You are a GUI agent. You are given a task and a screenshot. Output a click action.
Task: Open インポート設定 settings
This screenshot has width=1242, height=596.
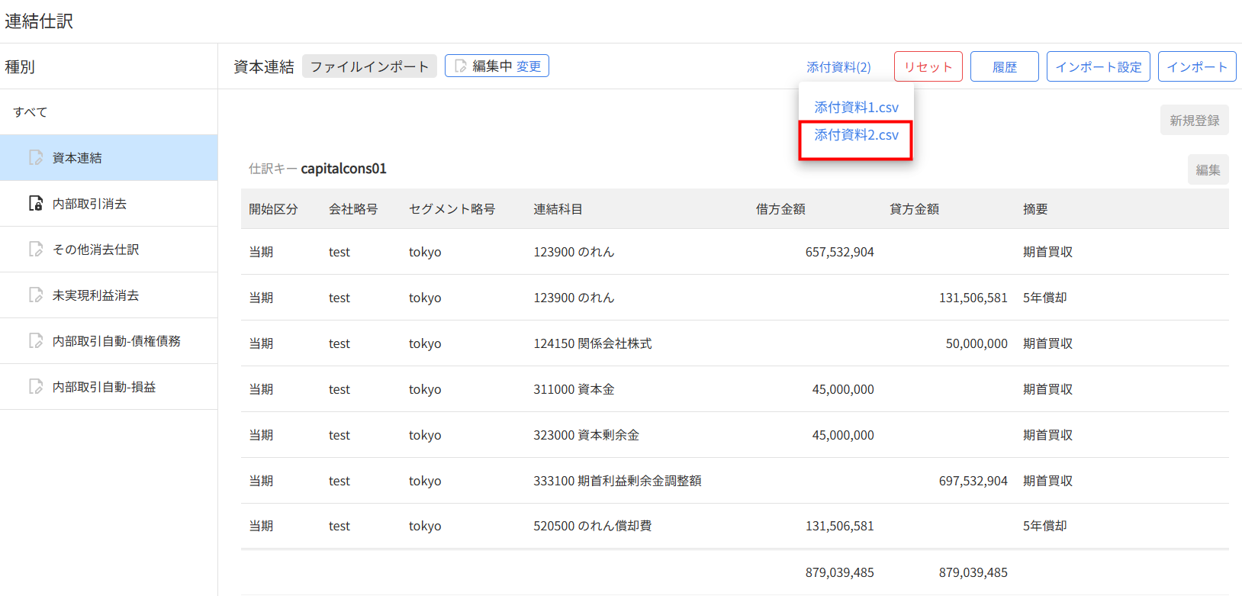pos(1098,67)
